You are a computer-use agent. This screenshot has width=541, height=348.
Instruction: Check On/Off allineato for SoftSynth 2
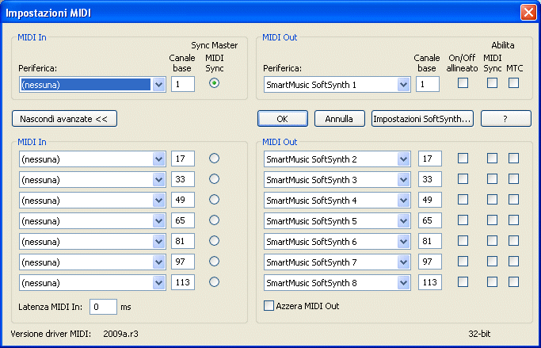[463, 159]
